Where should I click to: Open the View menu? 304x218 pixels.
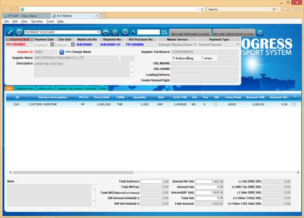(24, 22)
